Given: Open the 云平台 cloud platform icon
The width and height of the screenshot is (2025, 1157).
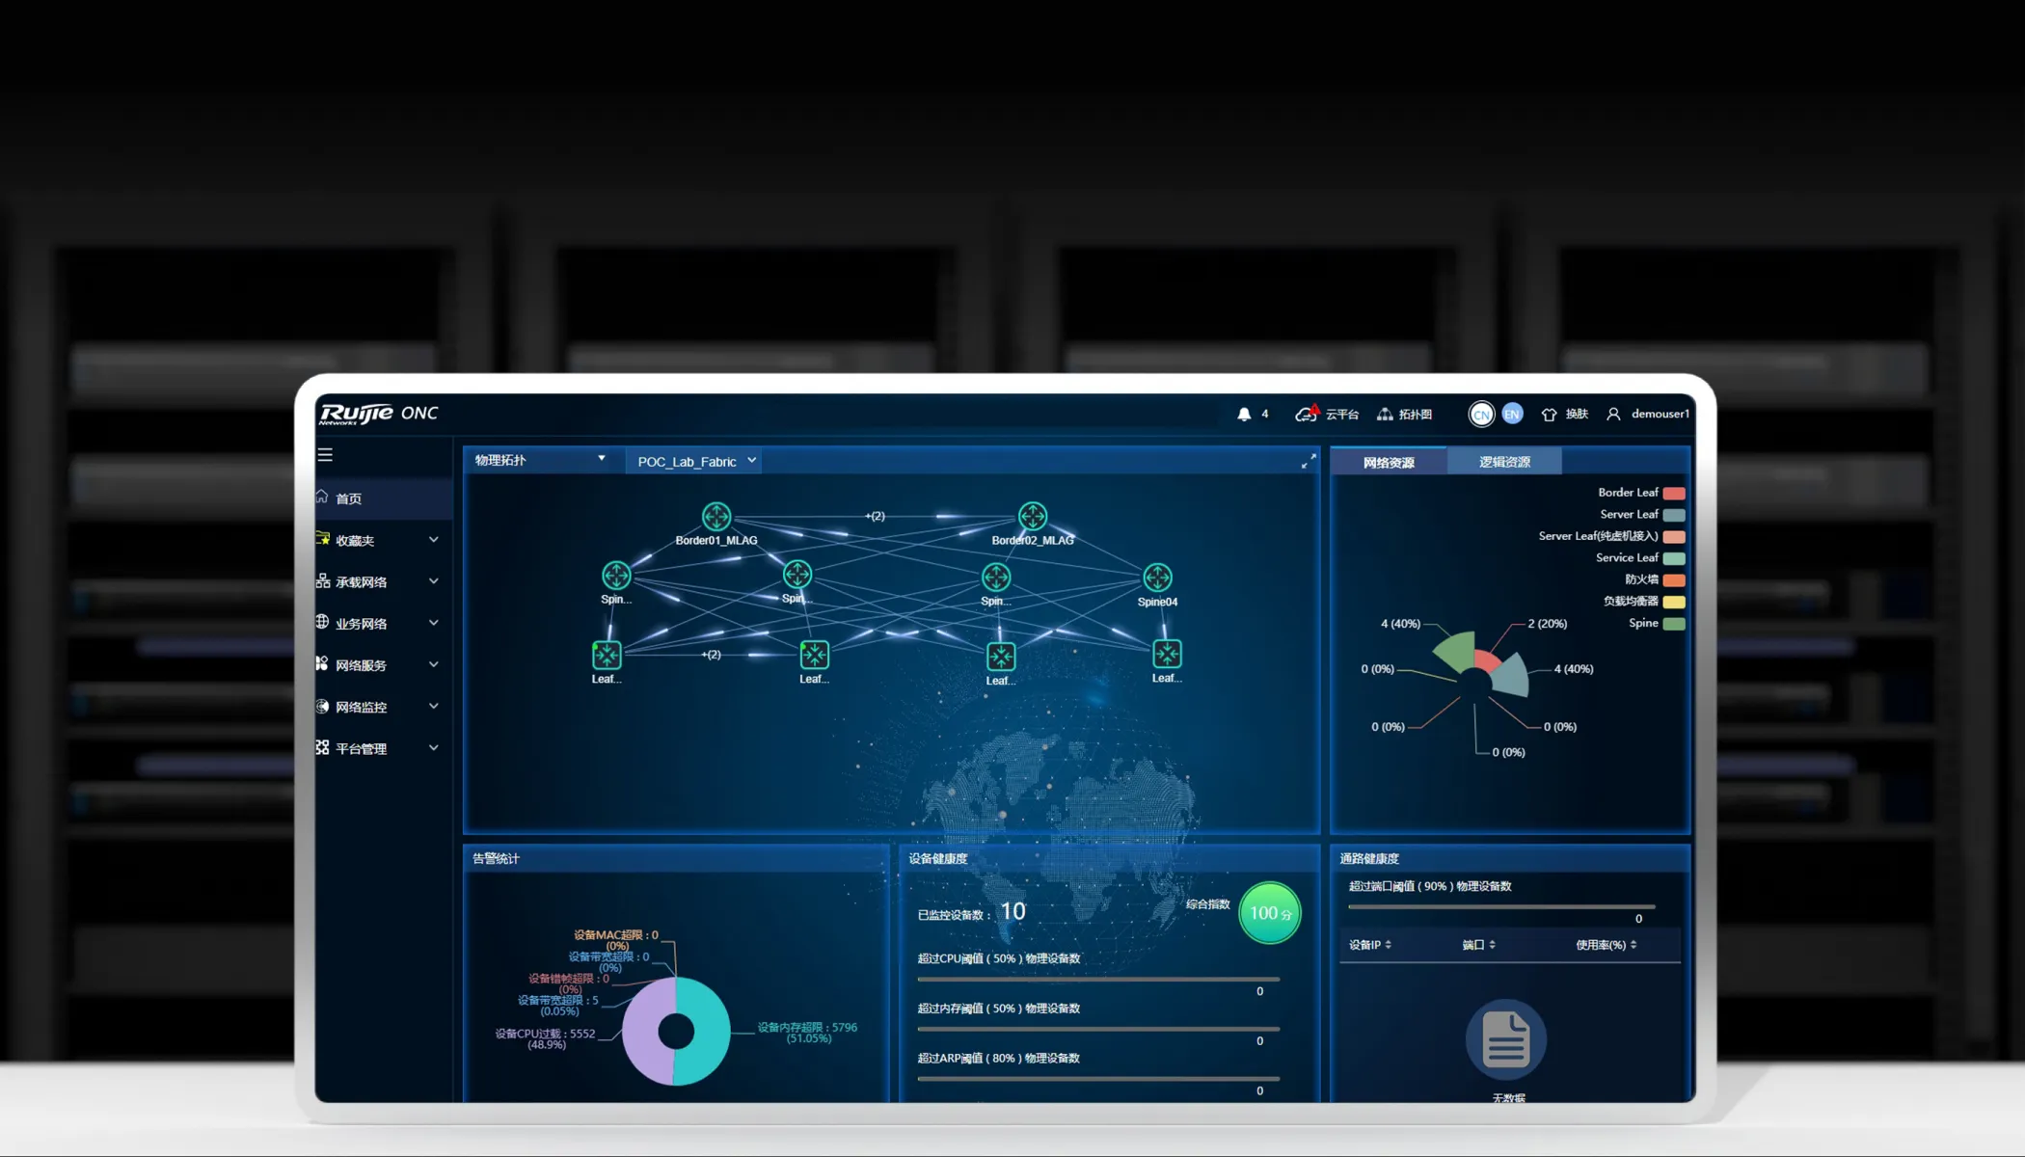Looking at the screenshot, I should [1307, 414].
